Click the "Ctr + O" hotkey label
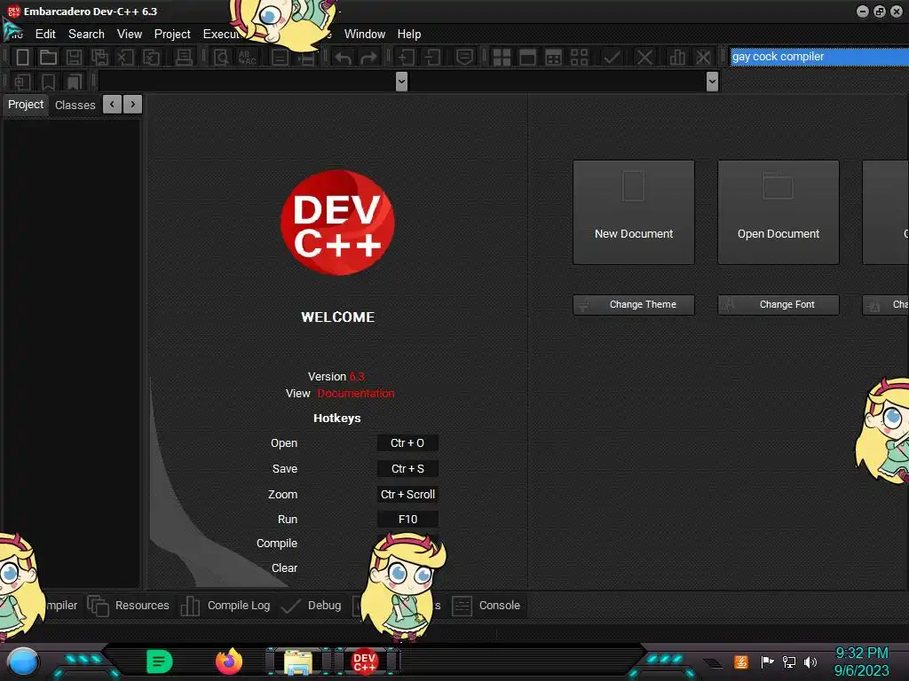The image size is (909, 681). click(407, 443)
